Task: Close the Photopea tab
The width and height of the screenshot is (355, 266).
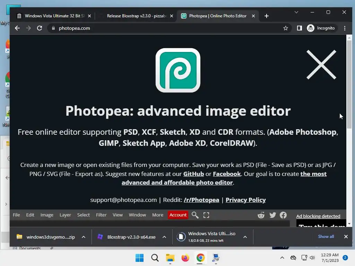Action: click(253, 16)
